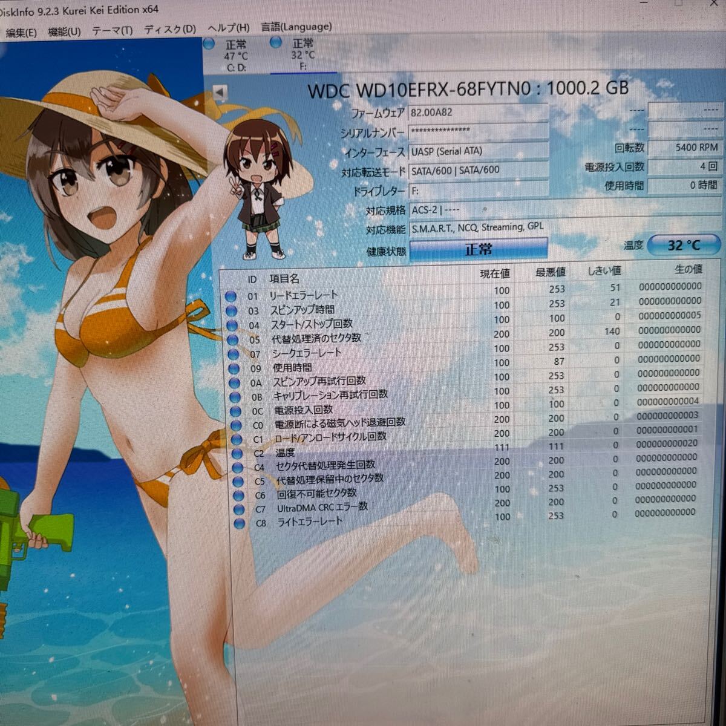
Task: Click status icon for 0C 電源投入回数
Action: pos(235,411)
